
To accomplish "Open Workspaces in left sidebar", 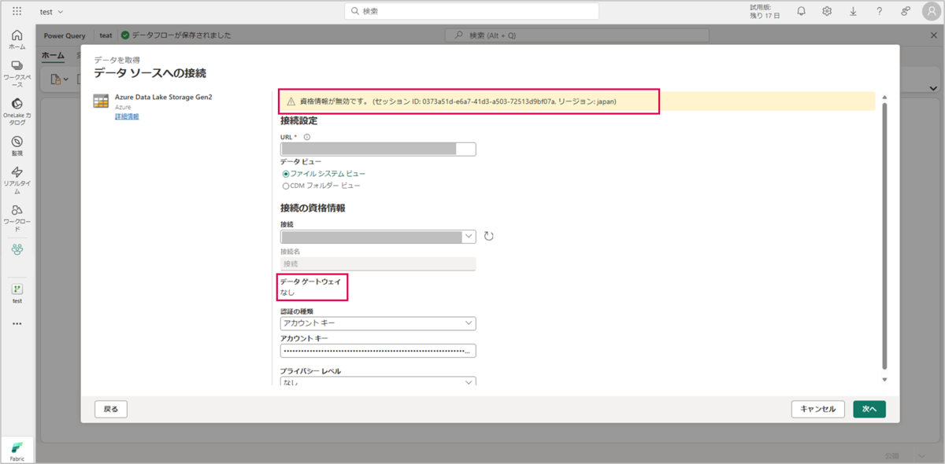I will pos(17,74).
